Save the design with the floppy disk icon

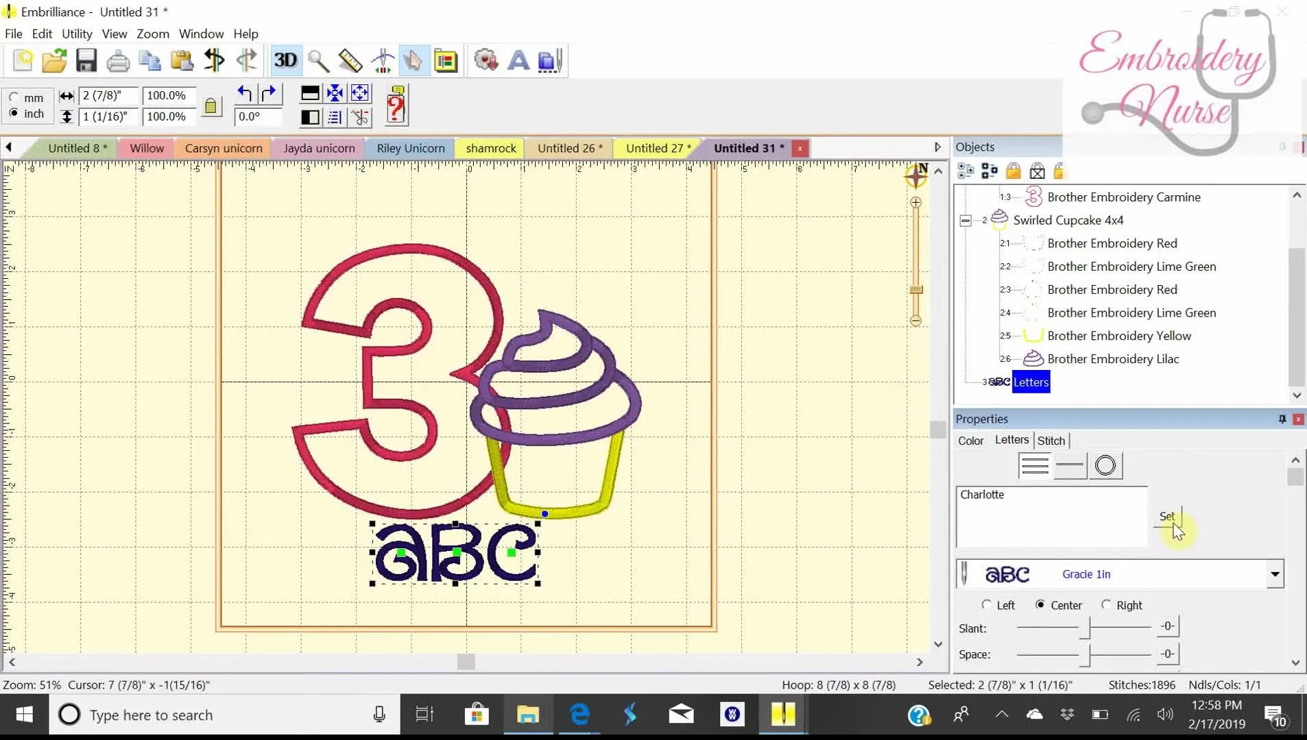click(x=86, y=60)
